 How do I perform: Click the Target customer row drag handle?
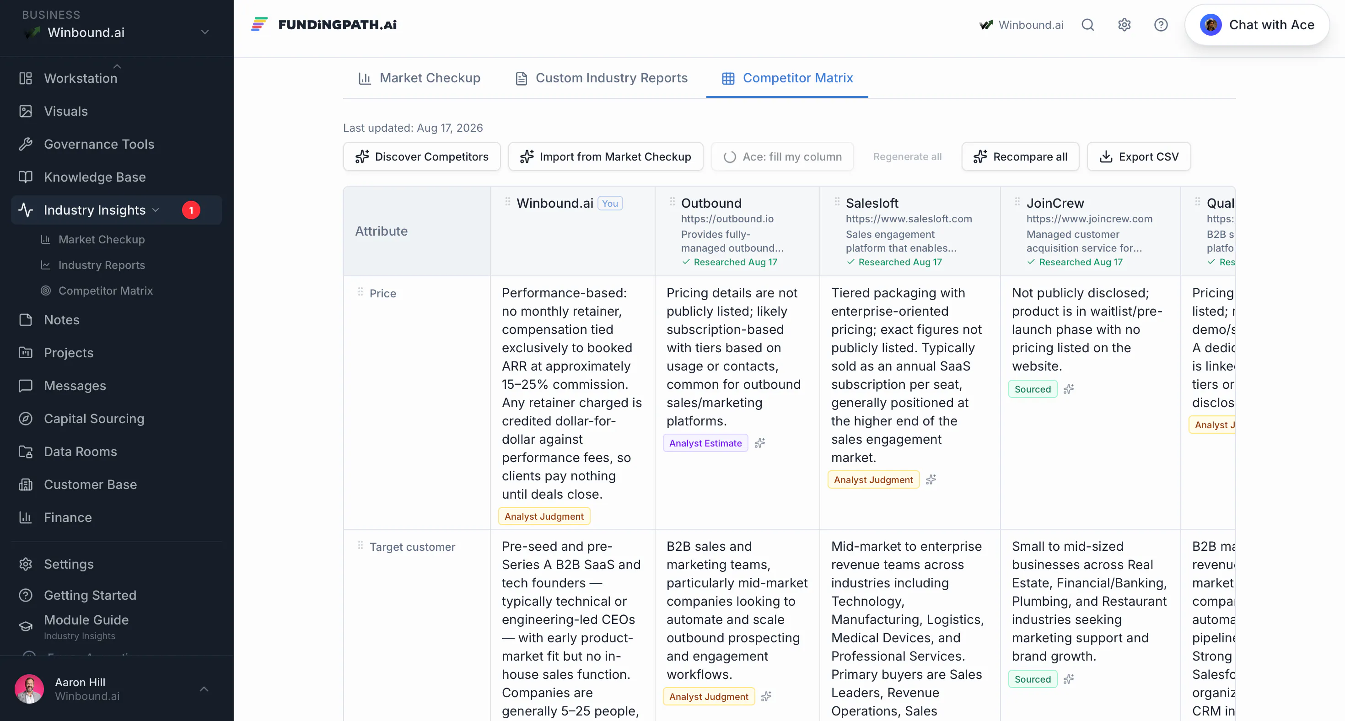[x=360, y=546]
